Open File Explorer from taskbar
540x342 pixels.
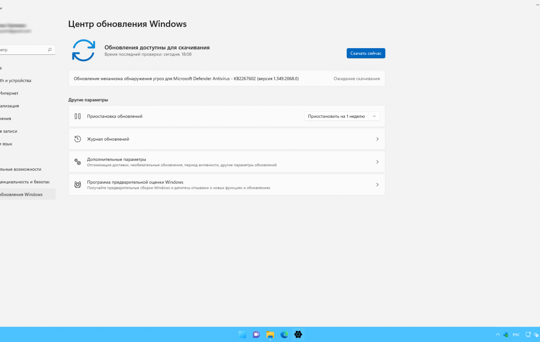[x=270, y=334]
